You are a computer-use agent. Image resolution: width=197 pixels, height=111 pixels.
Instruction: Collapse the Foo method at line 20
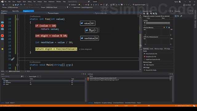(x=17, y=19)
